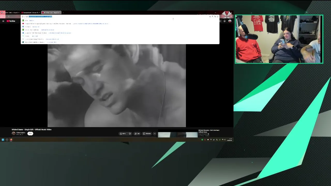Open the browser icon in the taskbar
331x186 pixels.
tap(11, 139)
